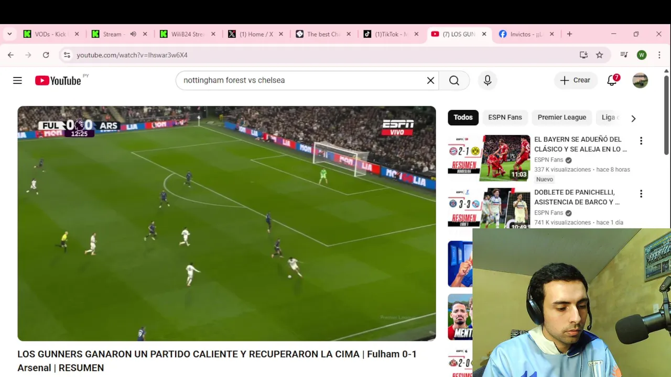Viewport: 671px width, 377px height.
Task: Open the YouTube guide hamburger menu
Action: (17, 80)
